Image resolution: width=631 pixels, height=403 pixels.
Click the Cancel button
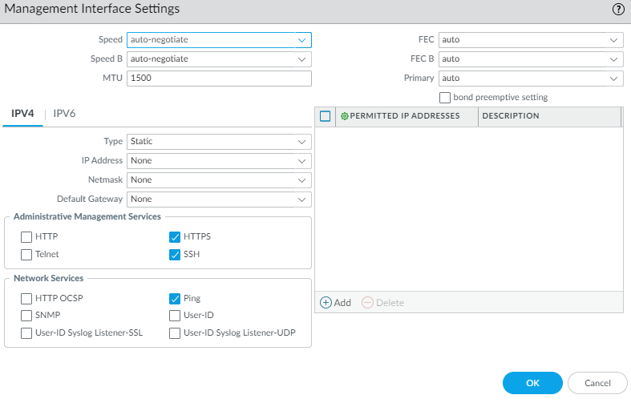[597, 384]
